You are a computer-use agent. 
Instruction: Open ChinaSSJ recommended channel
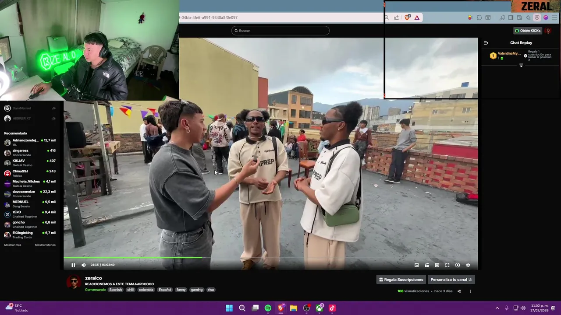[x=30, y=173]
